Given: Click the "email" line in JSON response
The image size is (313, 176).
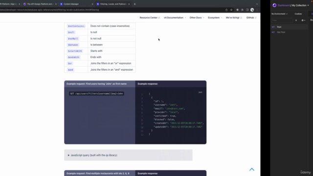Looking at the screenshot, I should tap(169, 109).
